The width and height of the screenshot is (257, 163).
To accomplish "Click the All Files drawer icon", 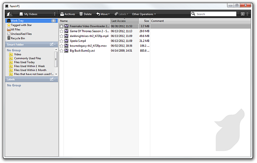I will click(9, 29).
